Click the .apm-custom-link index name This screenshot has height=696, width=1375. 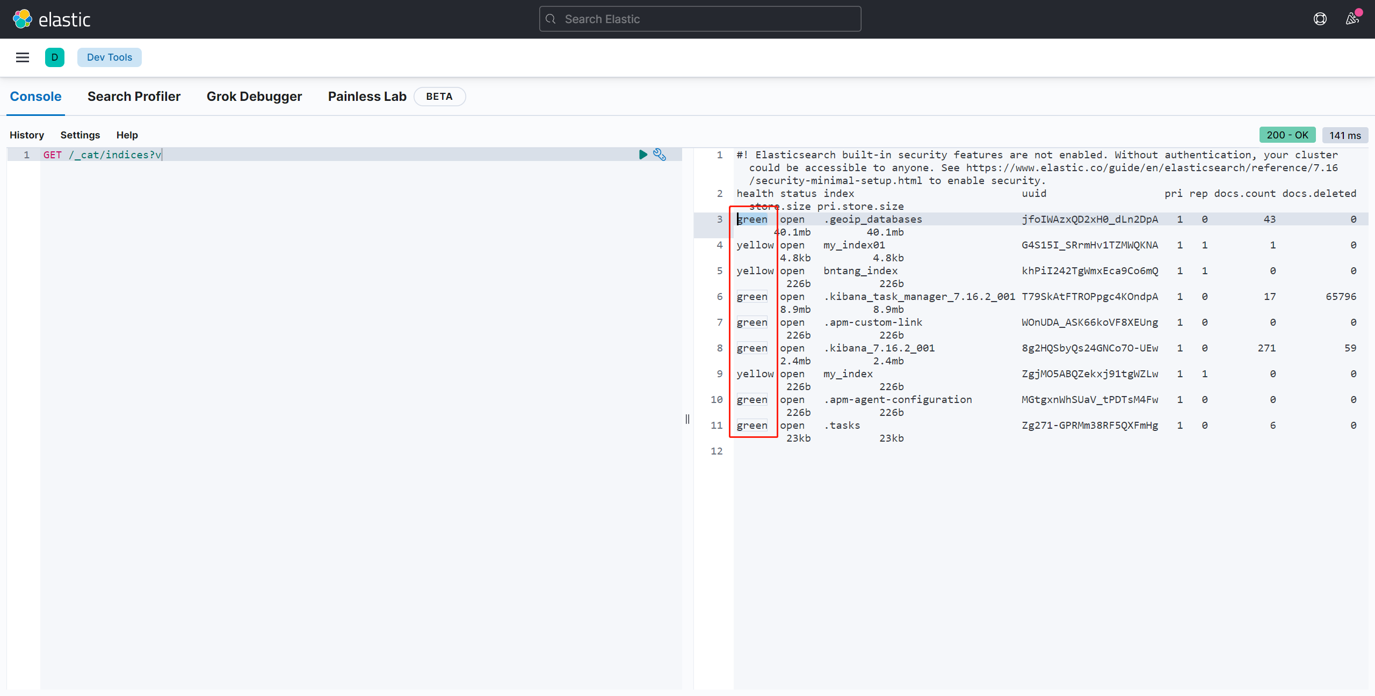click(873, 322)
